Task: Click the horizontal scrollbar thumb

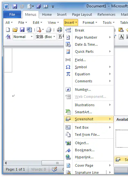Action: pyautogui.click(x=53, y=163)
